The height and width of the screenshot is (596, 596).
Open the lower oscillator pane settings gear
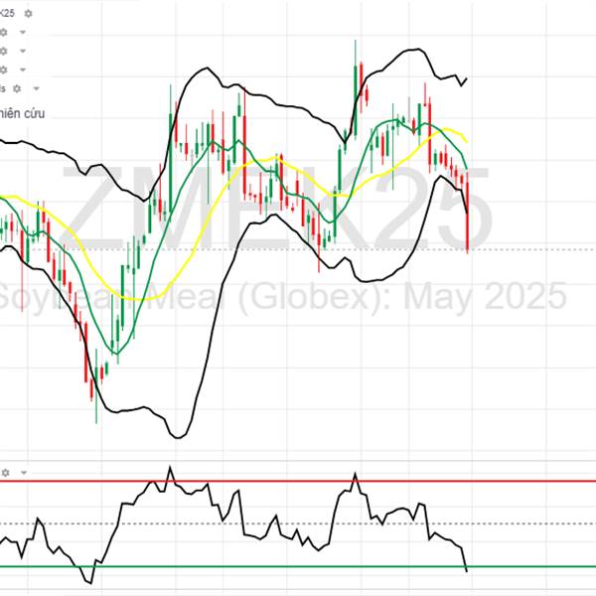click(x=5, y=473)
